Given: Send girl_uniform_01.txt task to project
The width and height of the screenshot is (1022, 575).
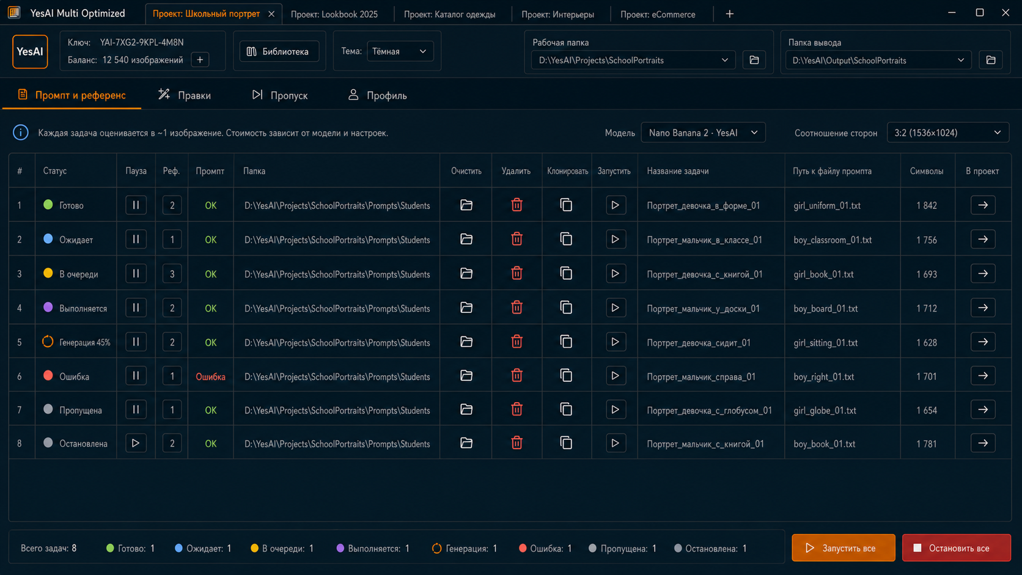Looking at the screenshot, I should point(983,205).
